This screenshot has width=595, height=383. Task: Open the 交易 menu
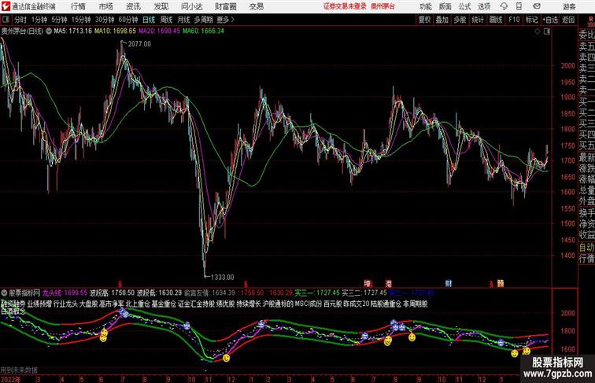click(257, 6)
